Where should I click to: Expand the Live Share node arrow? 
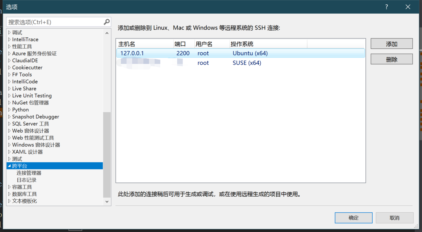point(10,89)
